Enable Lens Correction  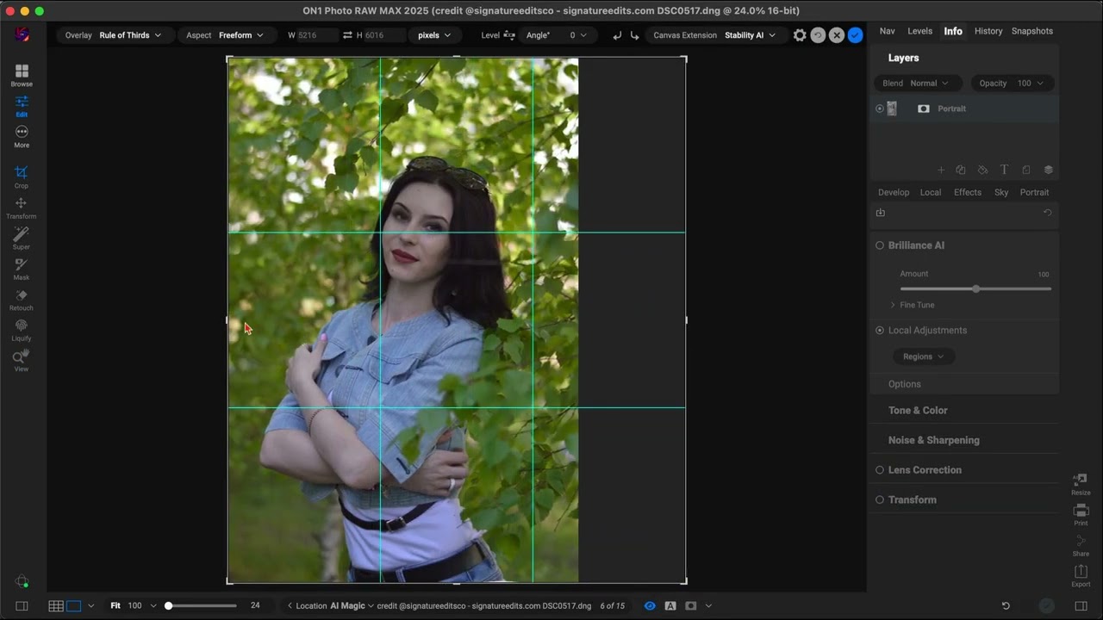pos(880,470)
